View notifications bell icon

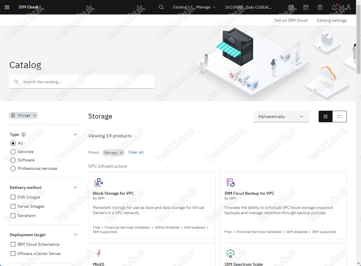334,7
